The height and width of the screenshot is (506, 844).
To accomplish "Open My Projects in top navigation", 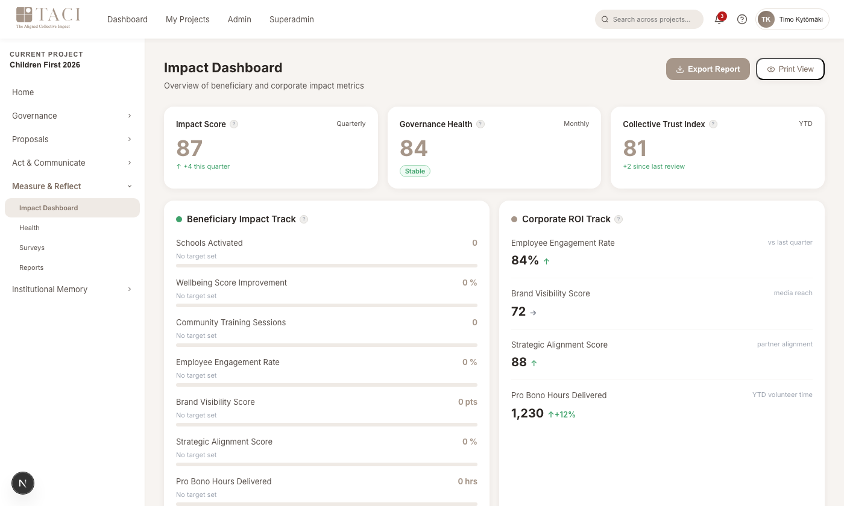I will pos(187,19).
